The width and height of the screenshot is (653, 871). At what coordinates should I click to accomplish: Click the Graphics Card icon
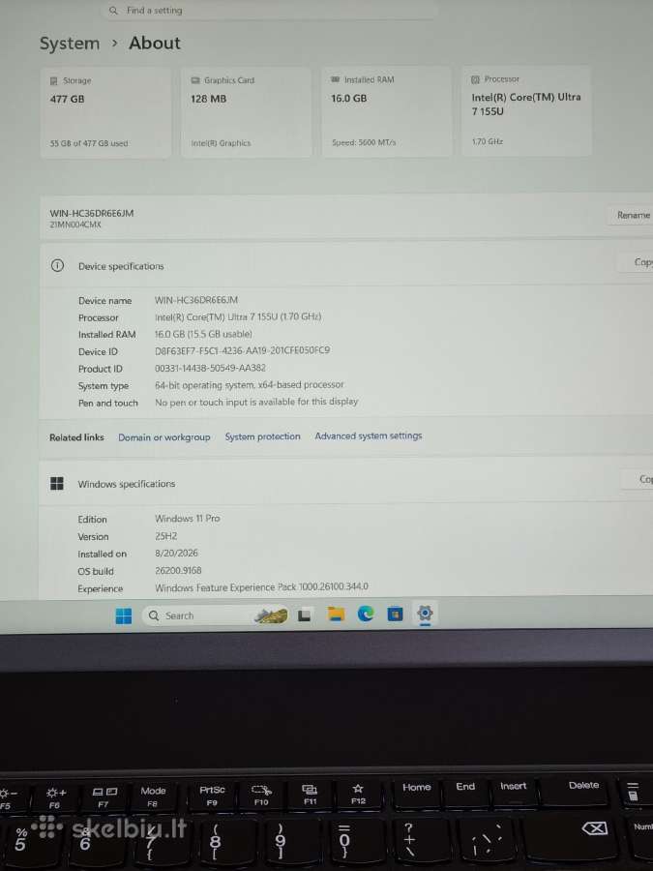coord(194,80)
